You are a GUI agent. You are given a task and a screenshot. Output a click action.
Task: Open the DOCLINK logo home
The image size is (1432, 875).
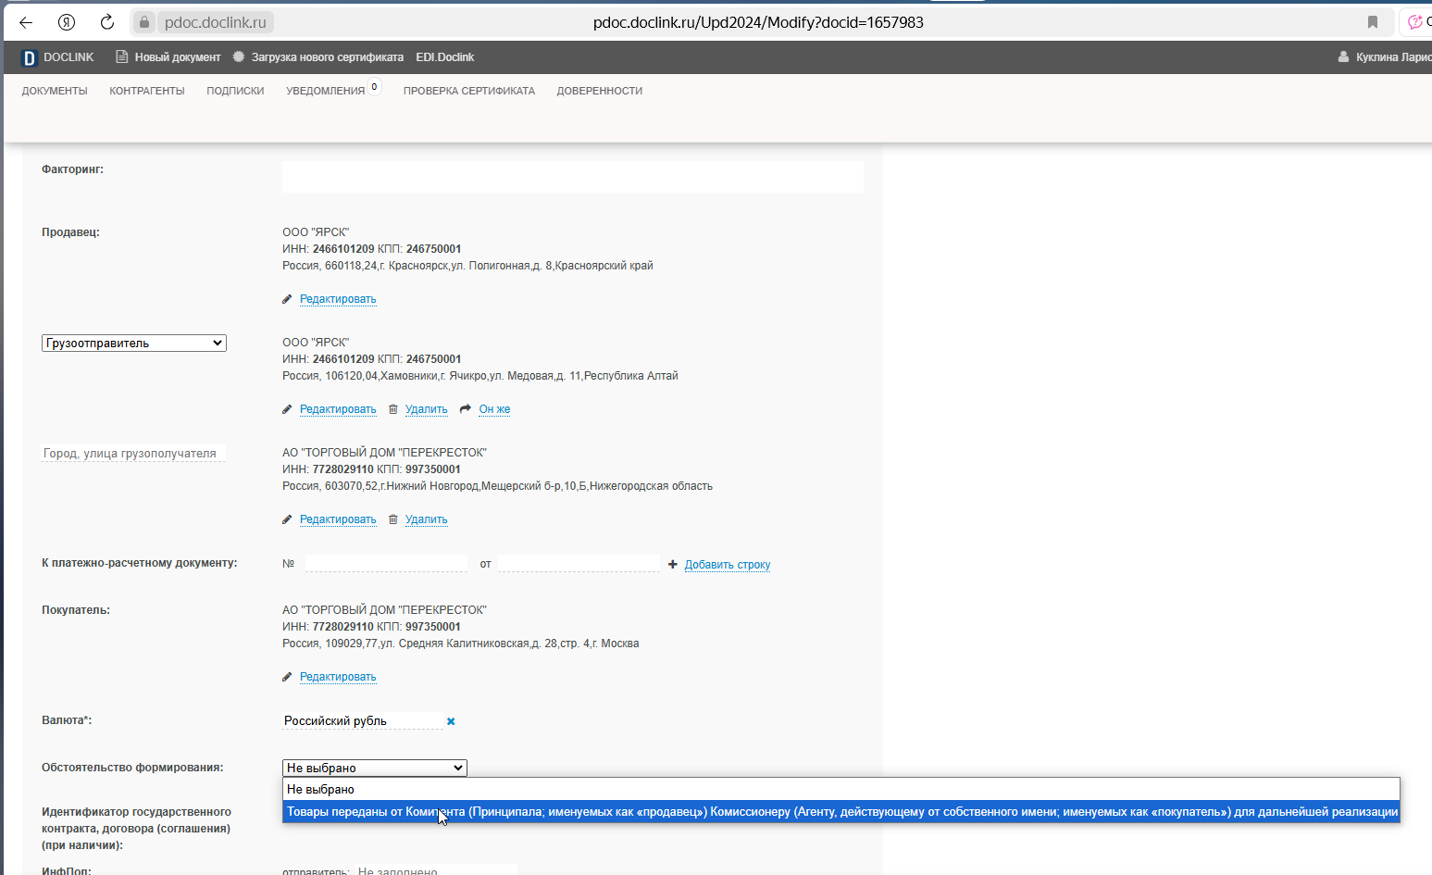[57, 57]
